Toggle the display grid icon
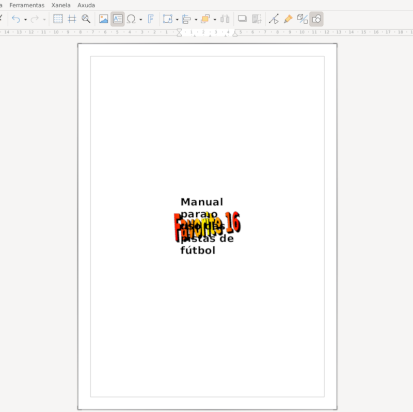 58,19
